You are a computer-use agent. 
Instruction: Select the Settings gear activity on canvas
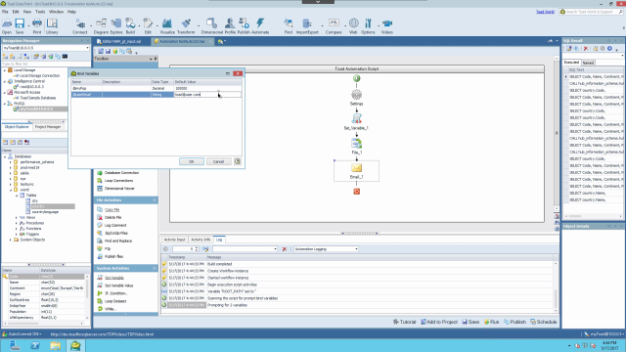[x=356, y=97]
